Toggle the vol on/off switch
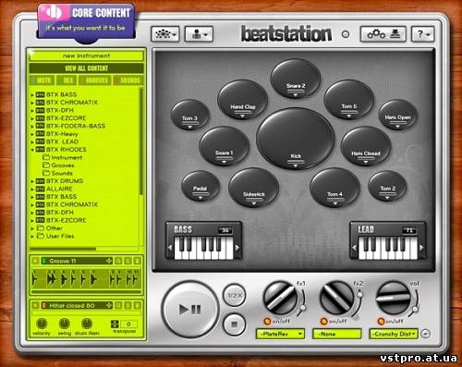This screenshot has height=367, width=462. (381, 322)
